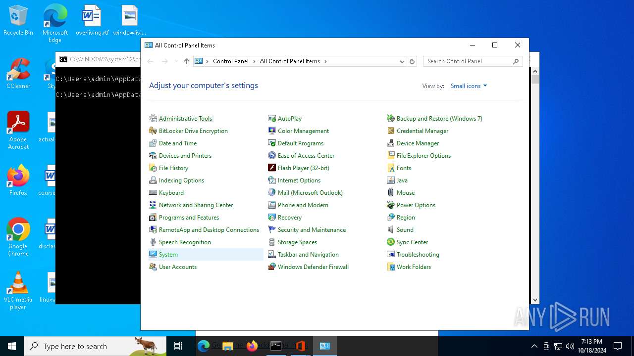
Task: Open the Windows Start menu
Action: [12, 346]
